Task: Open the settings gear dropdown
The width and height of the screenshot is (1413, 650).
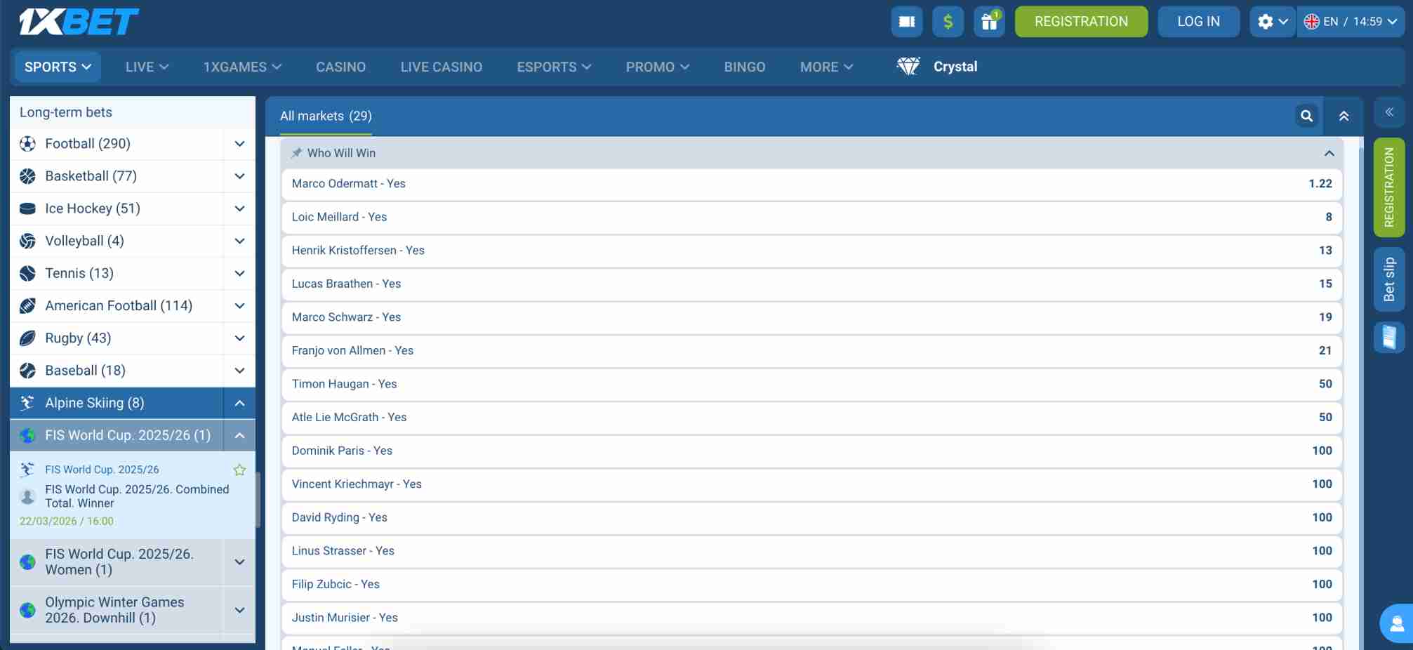Action: pyautogui.click(x=1272, y=22)
